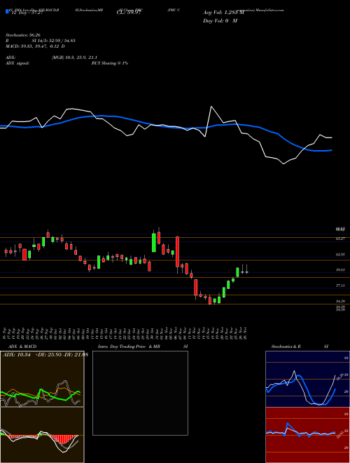Click the 59.83 price axis label
This screenshot has width=350, height=463.
point(340,270)
